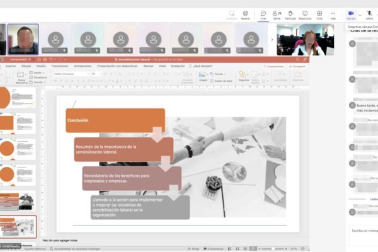This screenshot has height=252, width=378.
Task: Insert a Cuadro de texto
Action: click(x=221, y=81)
